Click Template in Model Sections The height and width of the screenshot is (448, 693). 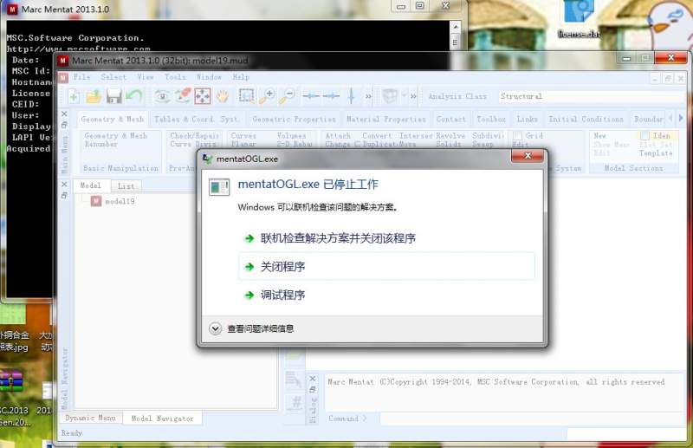[x=656, y=153]
